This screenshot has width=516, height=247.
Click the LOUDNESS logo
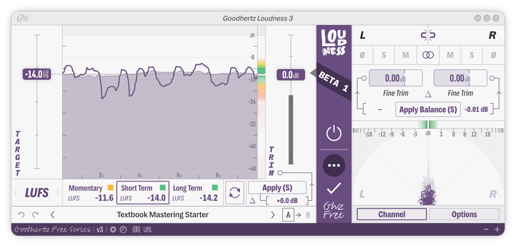(334, 43)
